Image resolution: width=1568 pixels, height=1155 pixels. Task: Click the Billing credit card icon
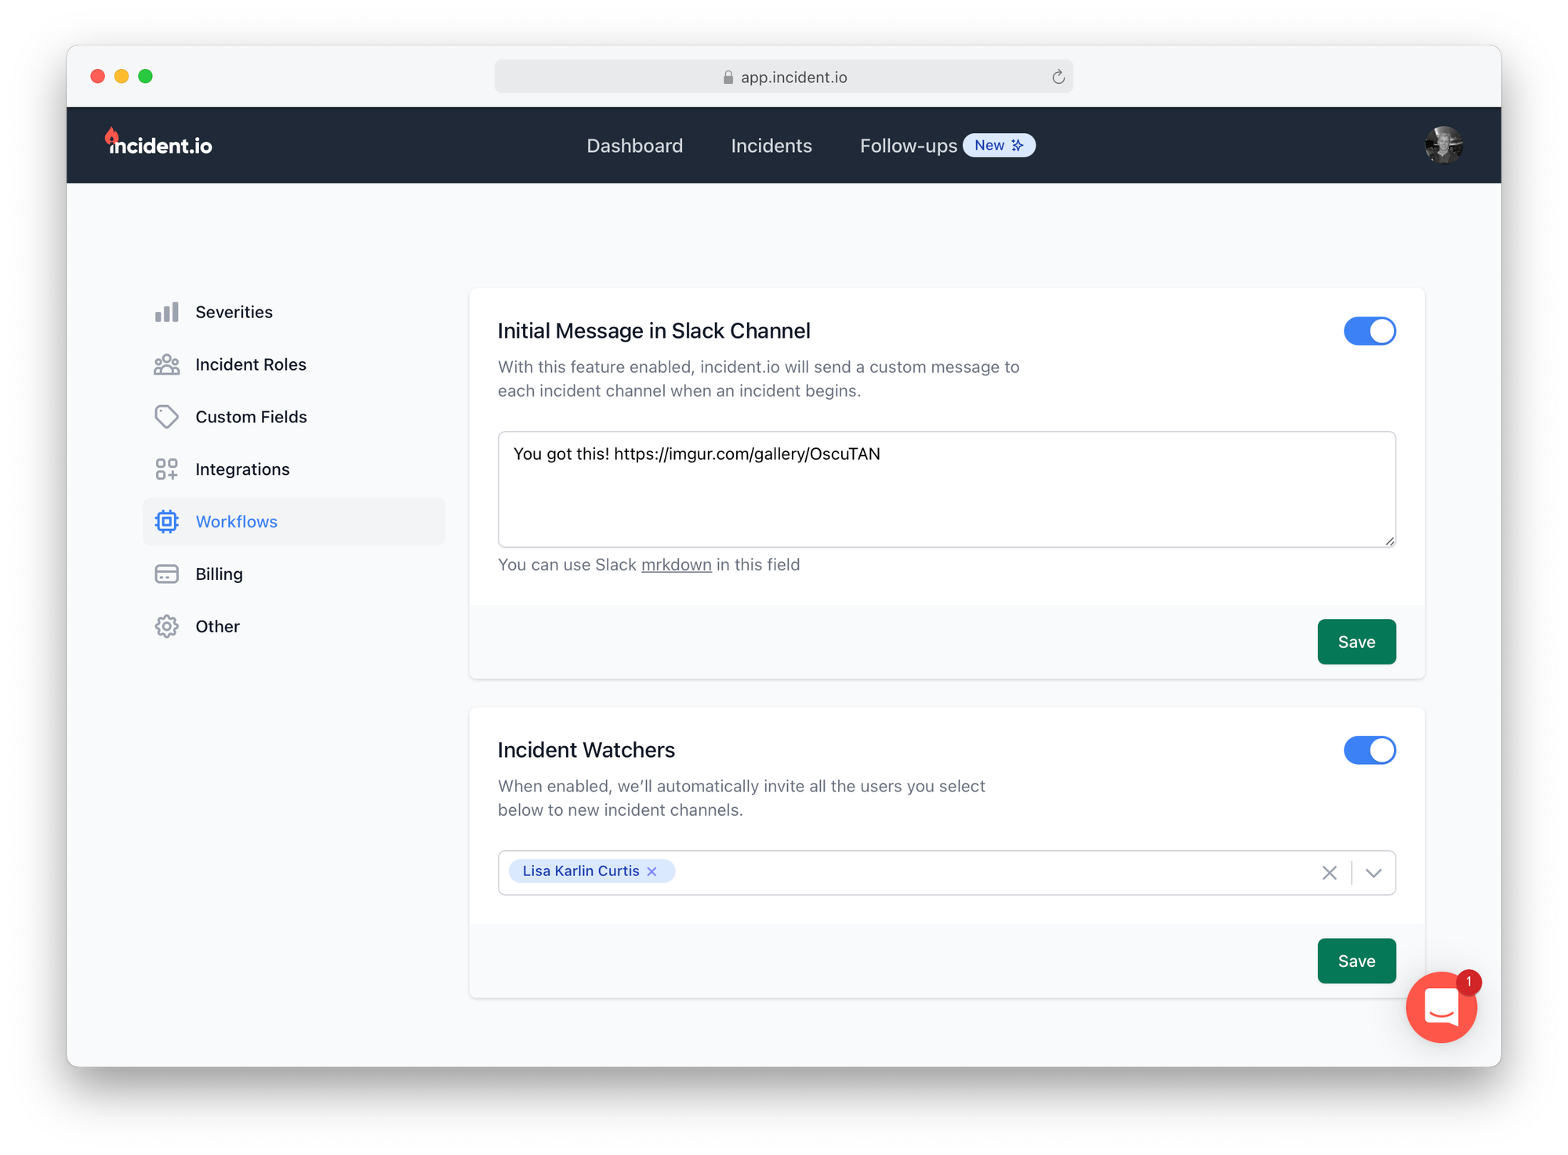[x=166, y=574]
